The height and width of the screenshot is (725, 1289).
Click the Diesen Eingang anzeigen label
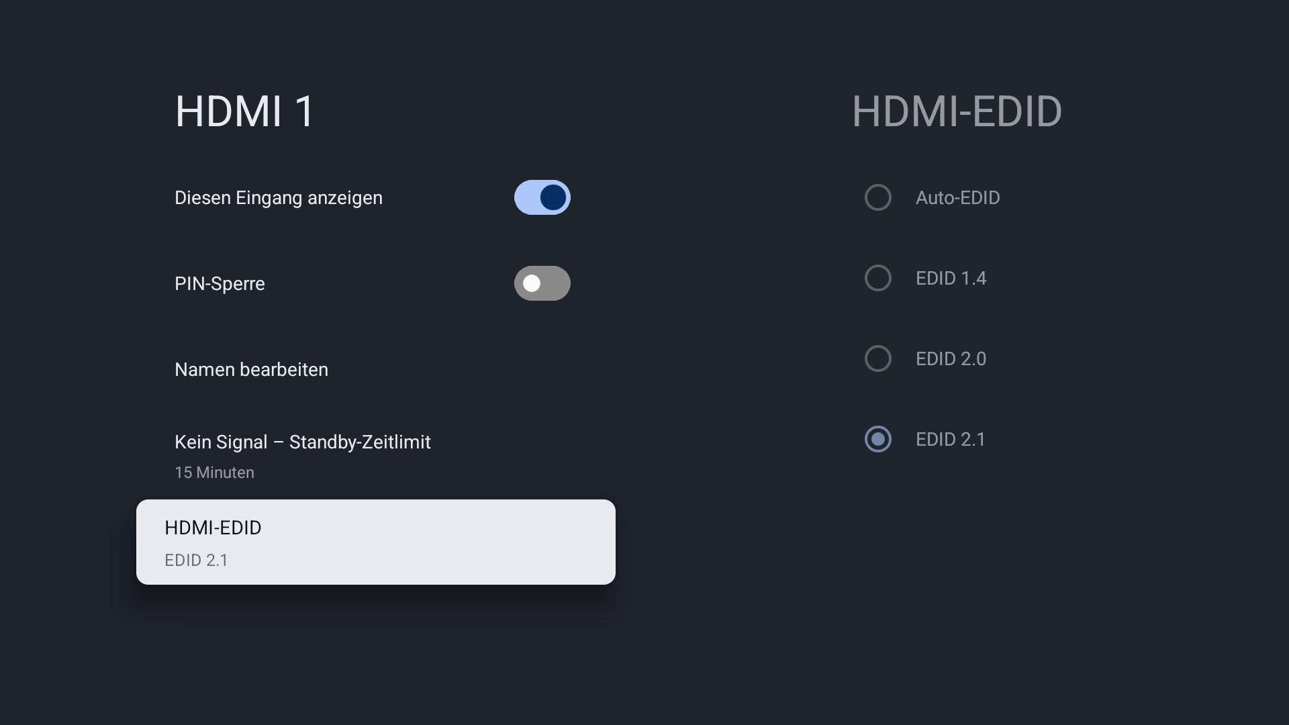(278, 198)
